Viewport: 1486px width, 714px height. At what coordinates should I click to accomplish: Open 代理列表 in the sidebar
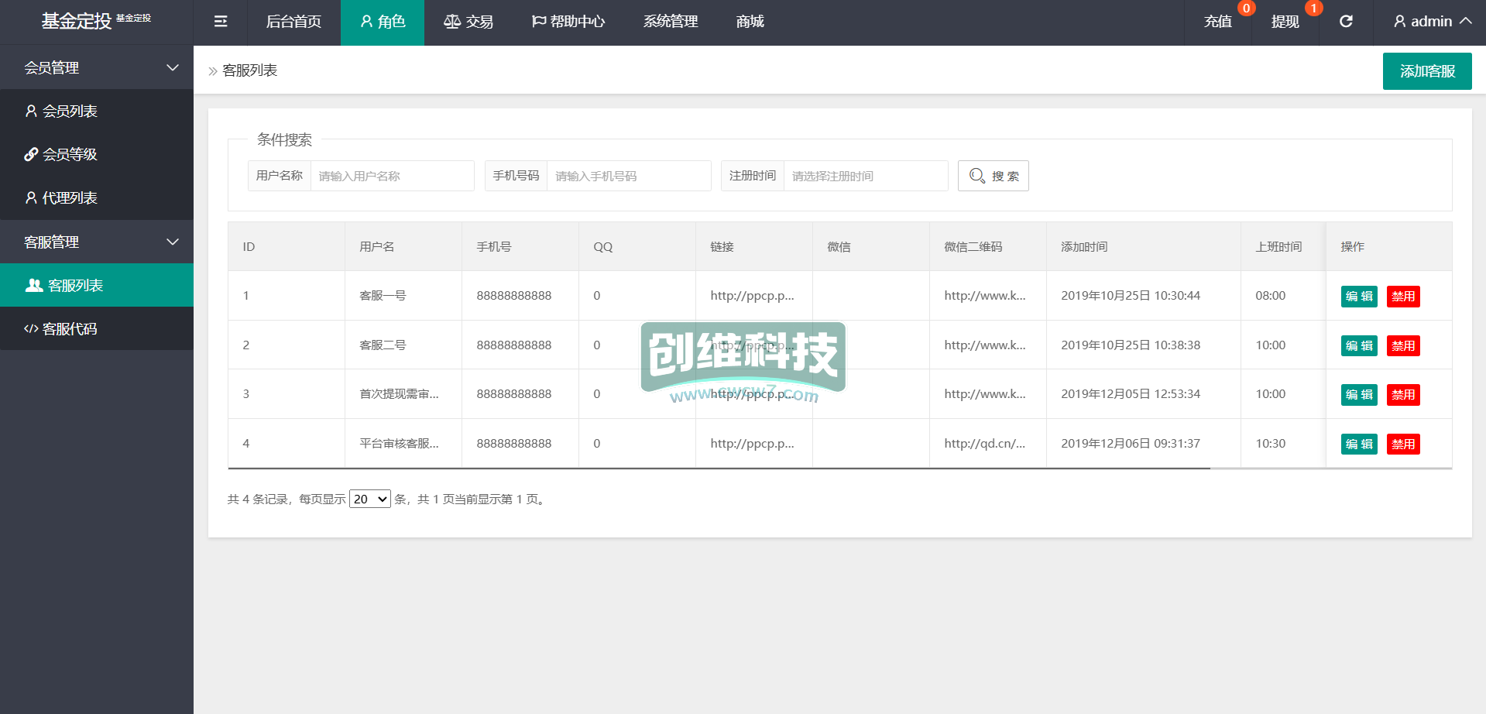pos(70,198)
